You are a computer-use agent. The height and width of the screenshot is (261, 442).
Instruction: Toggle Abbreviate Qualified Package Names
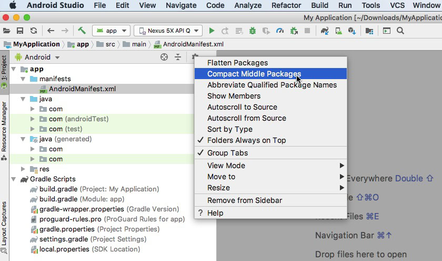(270, 85)
